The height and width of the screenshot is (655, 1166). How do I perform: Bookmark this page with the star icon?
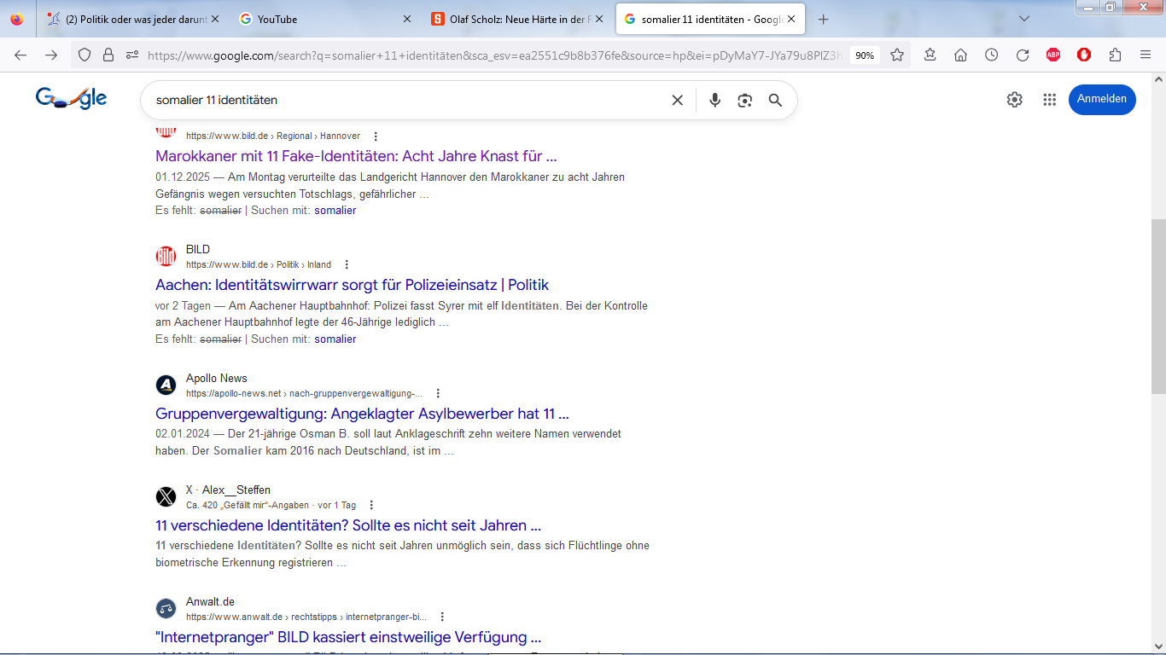tap(897, 55)
